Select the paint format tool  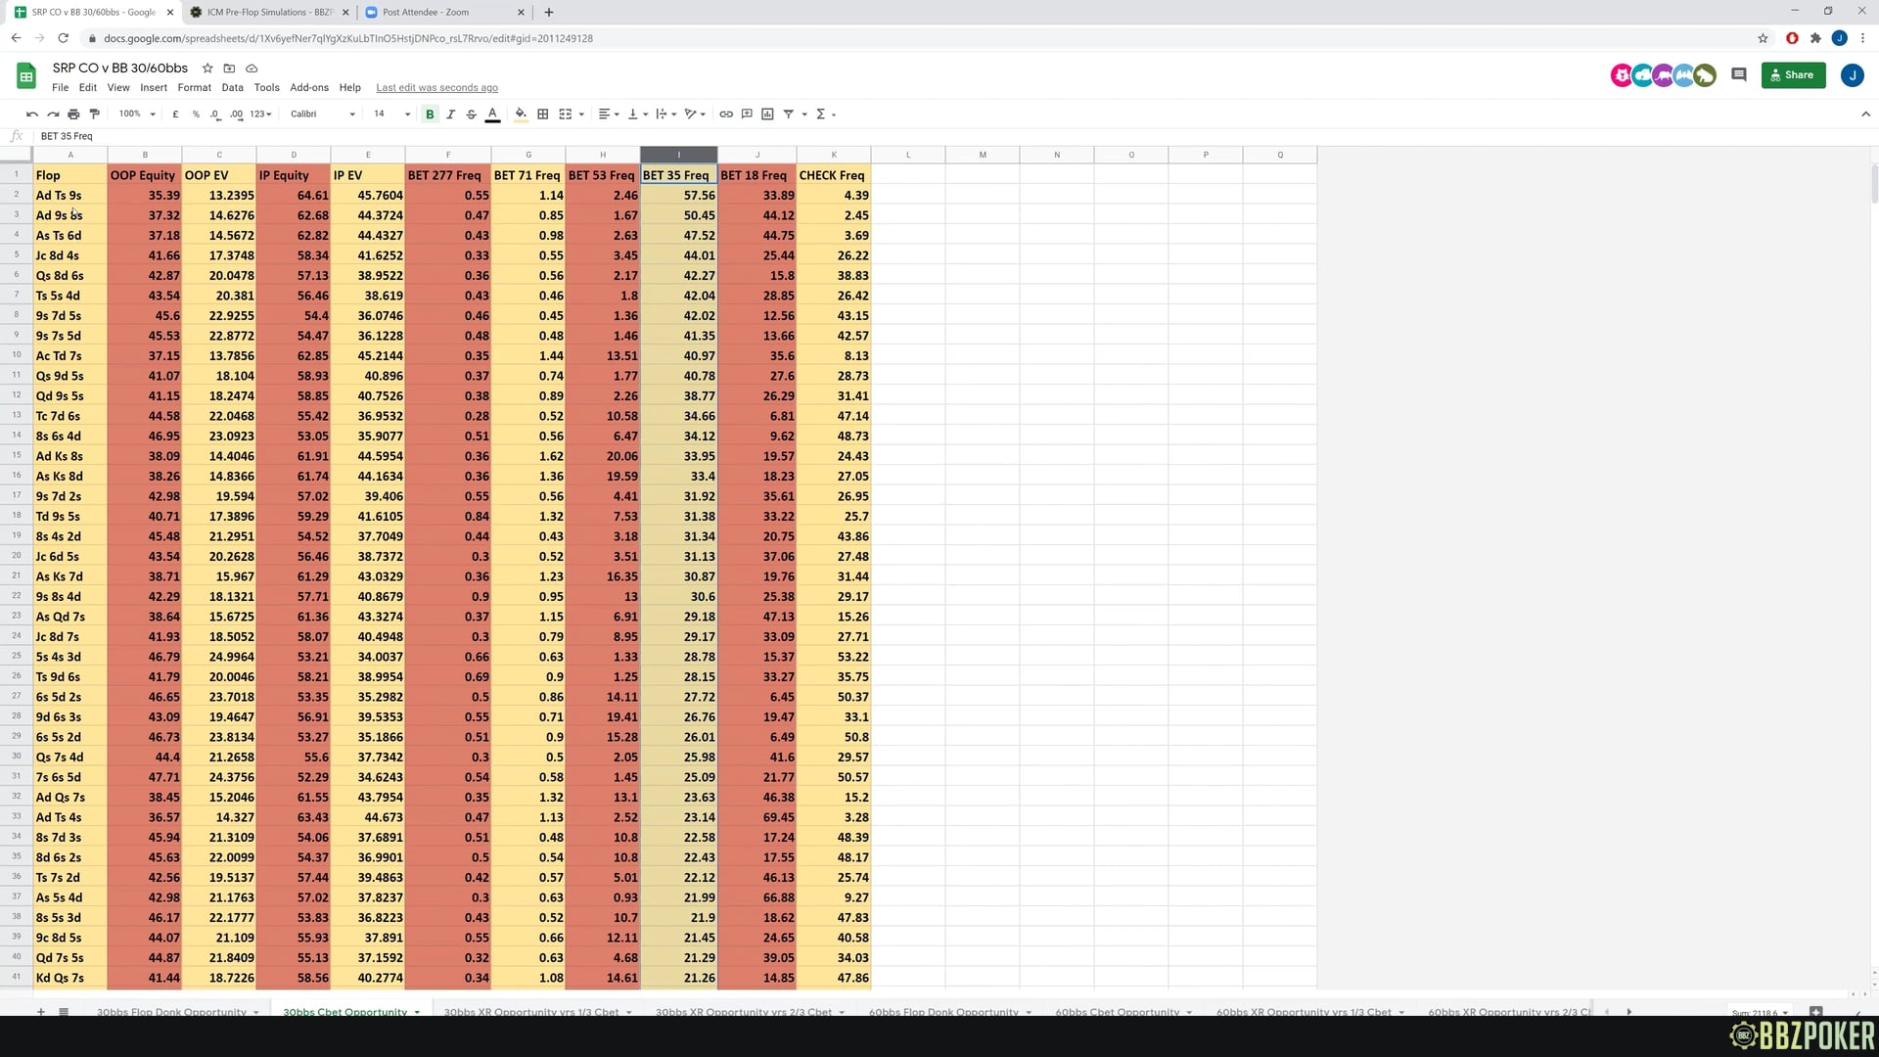click(94, 115)
